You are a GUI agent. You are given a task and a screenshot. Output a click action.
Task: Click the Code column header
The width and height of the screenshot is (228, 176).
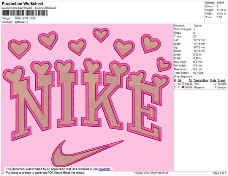click(x=213, y=80)
